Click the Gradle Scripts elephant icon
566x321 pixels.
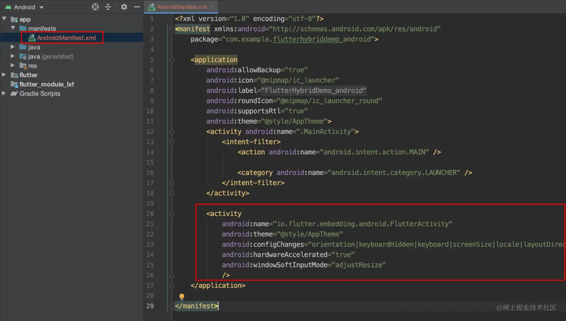[14, 94]
